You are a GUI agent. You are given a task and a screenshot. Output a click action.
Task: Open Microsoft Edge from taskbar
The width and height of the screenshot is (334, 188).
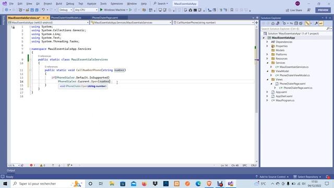coord(198,183)
